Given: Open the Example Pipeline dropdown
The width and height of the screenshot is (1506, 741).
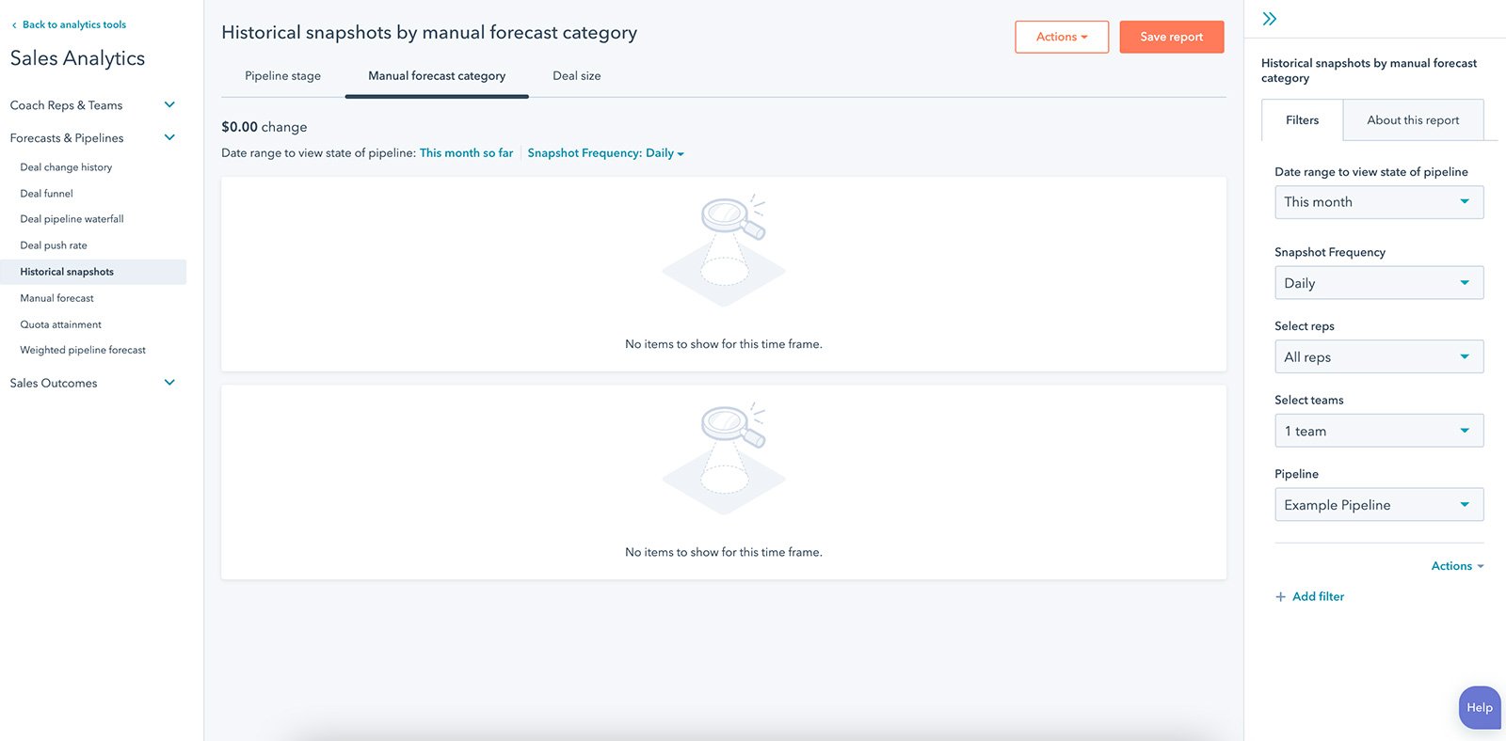Looking at the screenshot, I should 1379,505.
